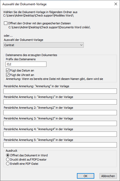Check 'Öffnet den Ordner mit den gespeicherten Dateien'
120x181 pixels.
pyautogui.click(x=6, y=23)
